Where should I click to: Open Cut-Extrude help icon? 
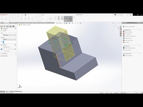pos(15,29)
